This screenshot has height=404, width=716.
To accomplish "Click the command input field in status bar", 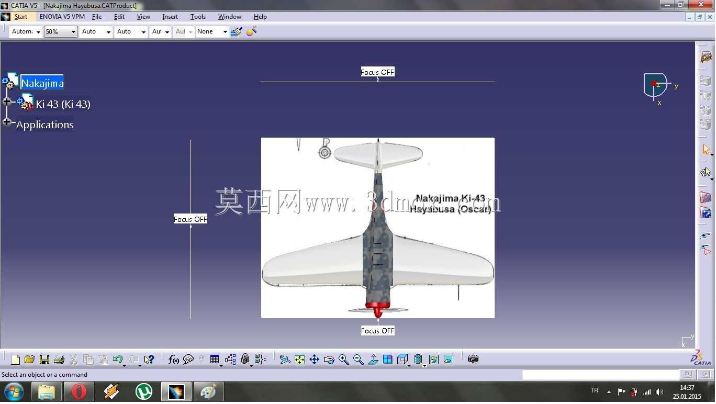I will 600,375.
